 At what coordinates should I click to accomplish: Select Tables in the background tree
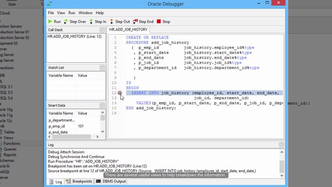point(9,132)
